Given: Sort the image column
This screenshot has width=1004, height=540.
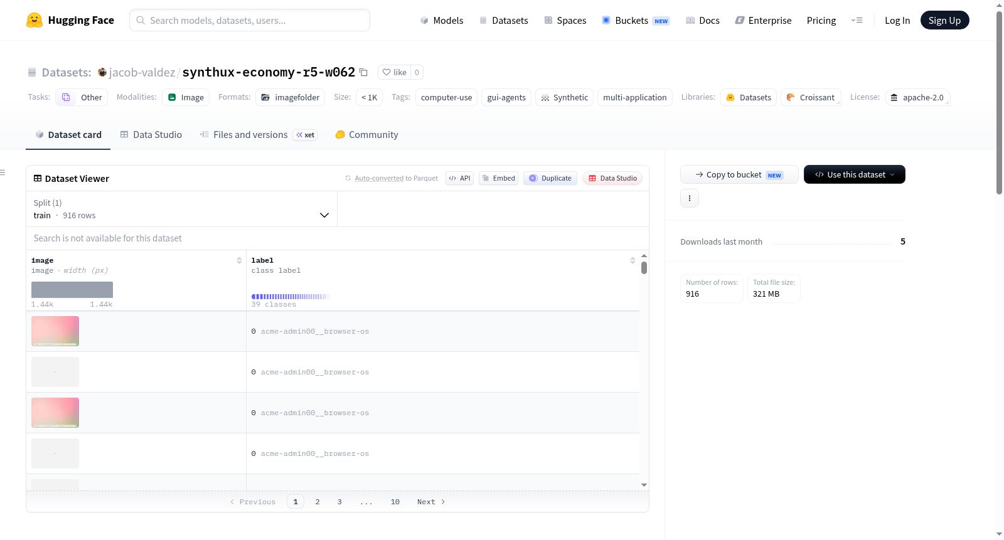Looking at the screenshot, I should [x=239, y=260].
